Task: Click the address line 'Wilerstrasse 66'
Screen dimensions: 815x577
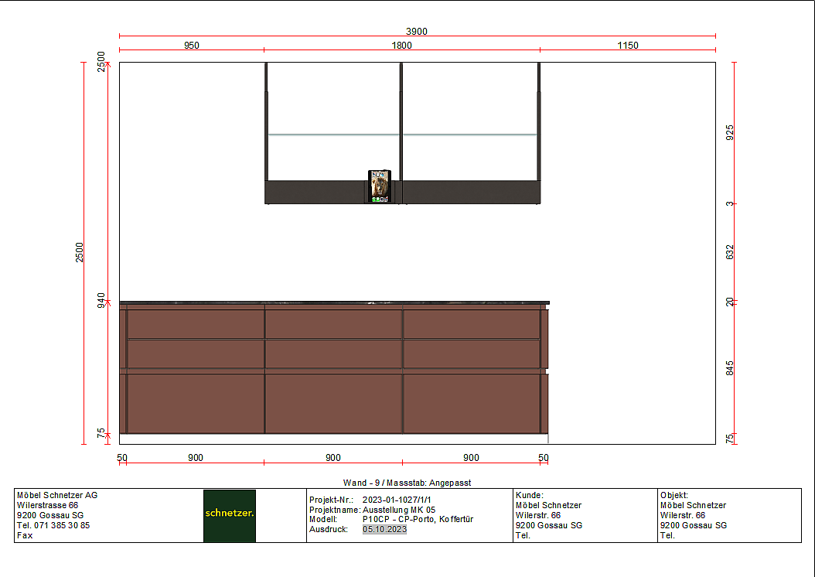Action: click(x=47, y=505)
